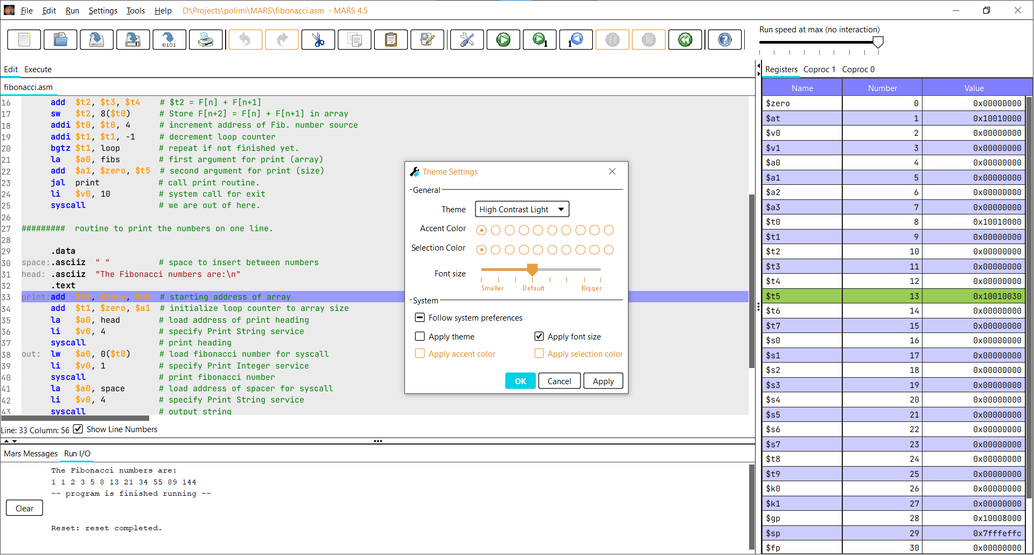Click the Print toolbar icon
This screenshot has height=555, width=1034.
pyautogui.click(x=206, y=39)
